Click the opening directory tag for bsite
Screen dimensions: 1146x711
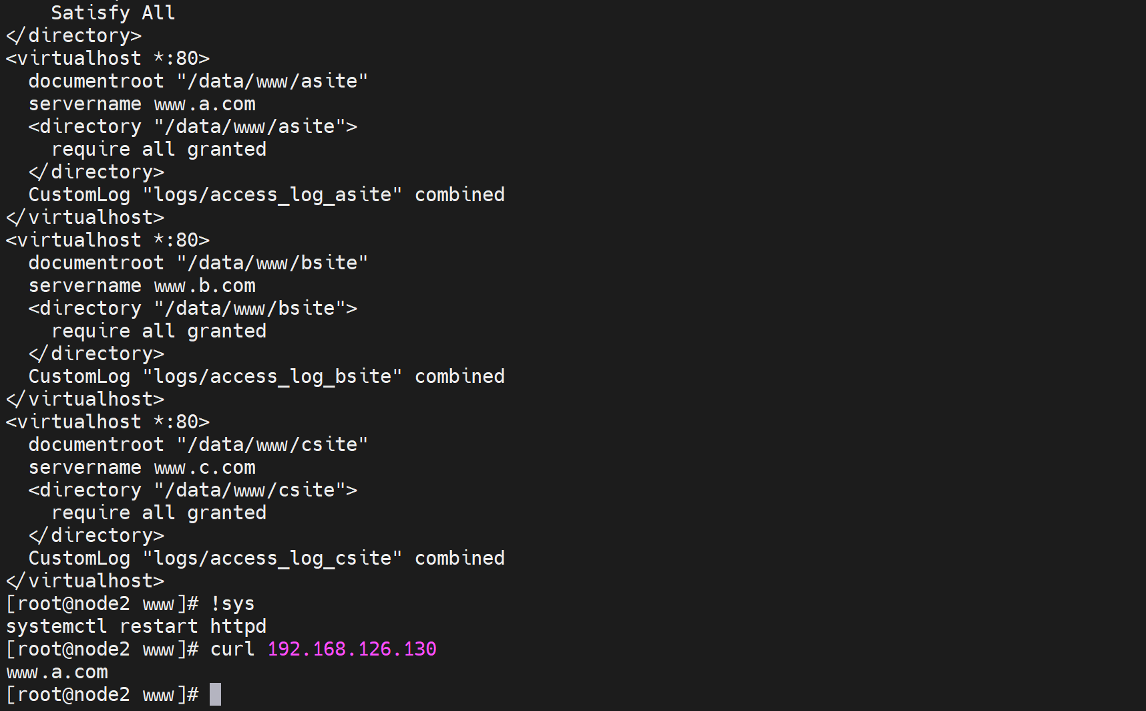tap(192, 308)
